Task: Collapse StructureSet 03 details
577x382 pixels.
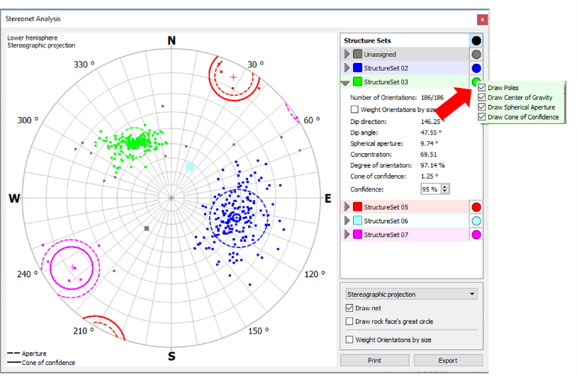Action: click(x=345, y=83)
